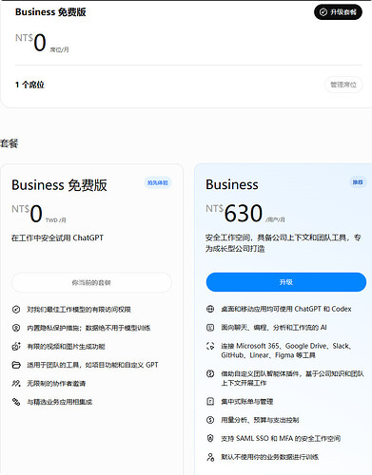372x475 pixels.
Task: Click the text 面向聊天、编程、分析和工作流的 AI
Action: (274, 328)
